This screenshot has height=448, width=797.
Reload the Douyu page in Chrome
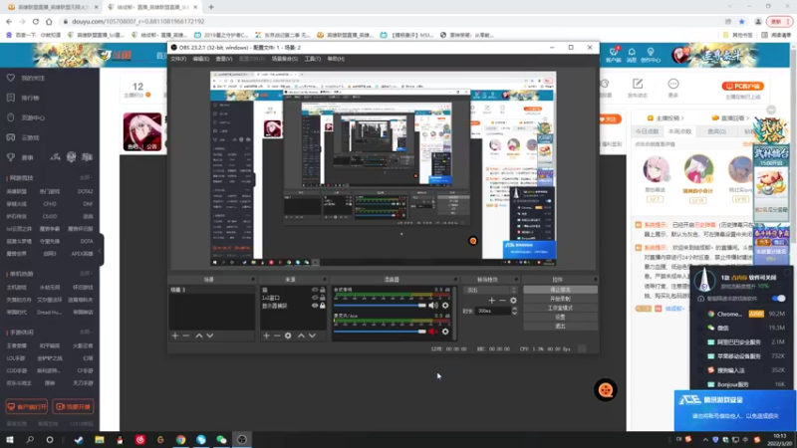pos(36,21)
